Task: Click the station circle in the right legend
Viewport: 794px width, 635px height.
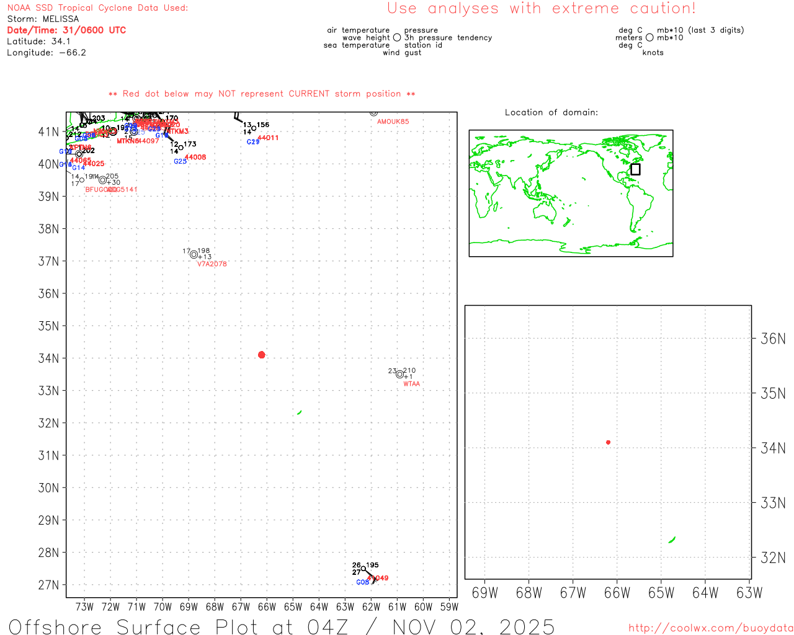Action: point(649,38)
